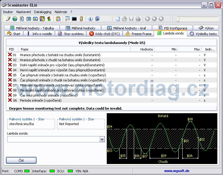Image resolution: width=223 pixels, height=175 pixels.
Task: Open the terminal console icon
Action: [x=74, y=19]
